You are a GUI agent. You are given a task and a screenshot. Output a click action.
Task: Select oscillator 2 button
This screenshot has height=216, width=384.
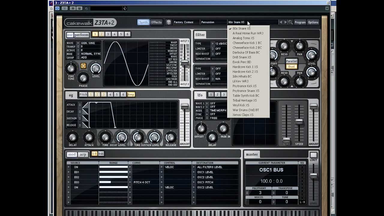101,34
